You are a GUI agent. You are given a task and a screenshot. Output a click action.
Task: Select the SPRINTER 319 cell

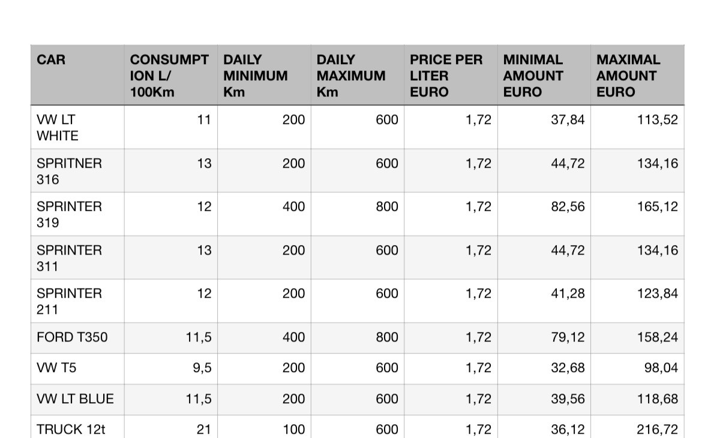pos(77,214)
